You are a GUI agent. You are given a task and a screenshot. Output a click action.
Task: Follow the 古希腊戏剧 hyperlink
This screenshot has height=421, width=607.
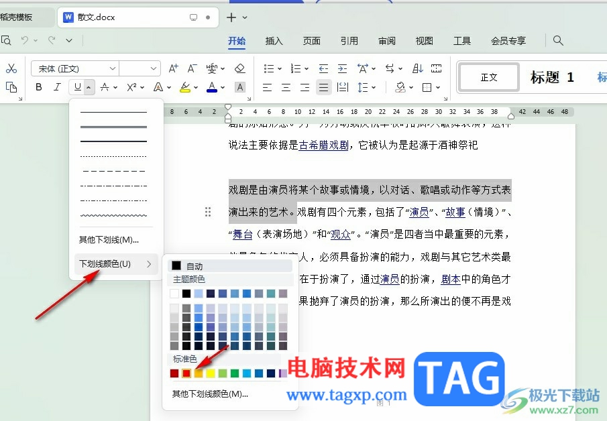coord(324,145)
